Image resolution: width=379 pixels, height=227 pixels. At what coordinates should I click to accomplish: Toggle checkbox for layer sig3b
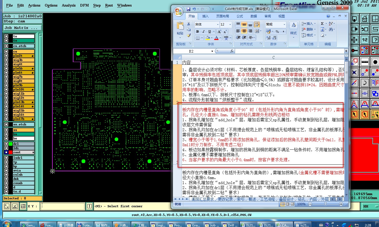[x=6, y=60]
